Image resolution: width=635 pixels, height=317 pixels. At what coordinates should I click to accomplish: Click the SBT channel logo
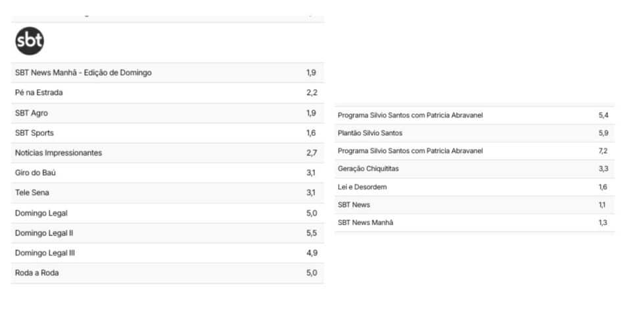(30, 41)
